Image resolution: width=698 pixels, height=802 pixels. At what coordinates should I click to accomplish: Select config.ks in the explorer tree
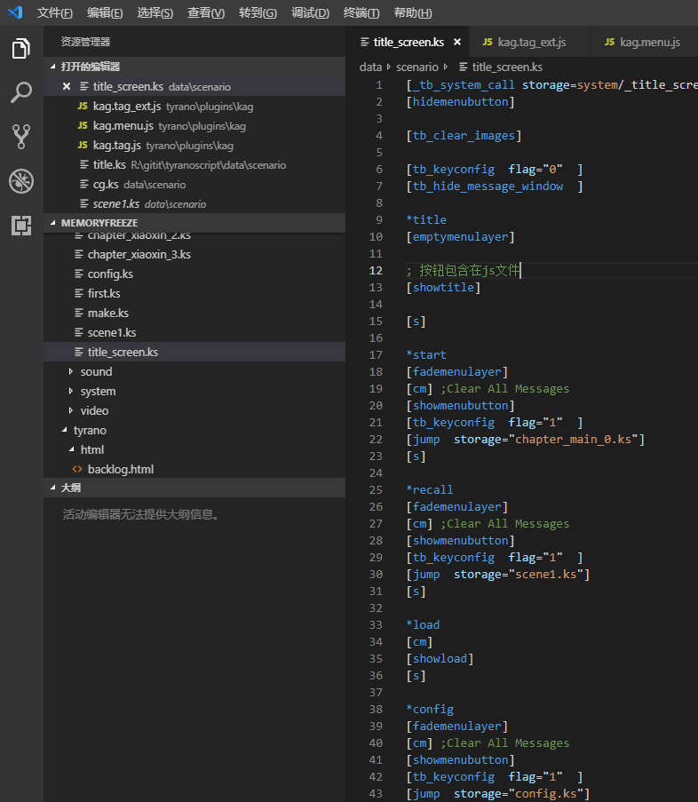pyautogui.click(x=110, y=274)
